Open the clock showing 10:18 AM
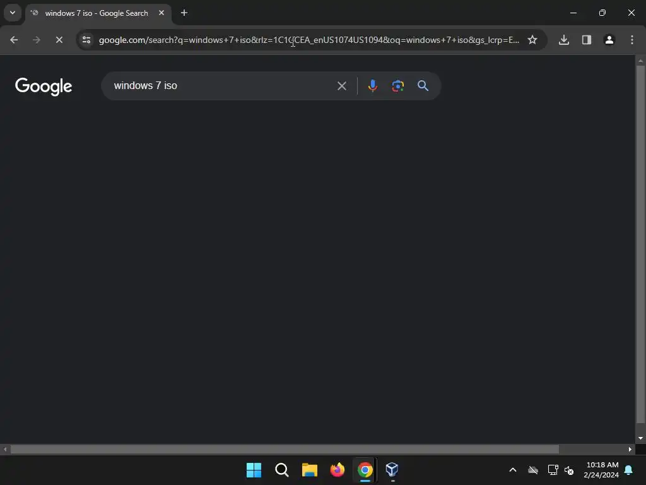This screenshot has height=485, width=646. 601,470
